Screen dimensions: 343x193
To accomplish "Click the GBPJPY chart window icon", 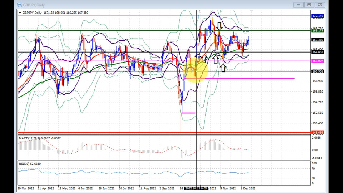I will [19, 5].
